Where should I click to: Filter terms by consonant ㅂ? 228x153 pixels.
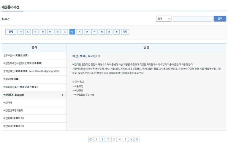tap(57, 32)
